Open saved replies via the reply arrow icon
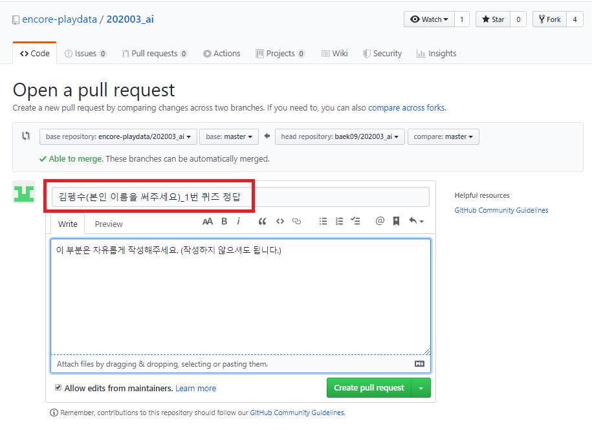592x430 pixels. coord(416,221)
